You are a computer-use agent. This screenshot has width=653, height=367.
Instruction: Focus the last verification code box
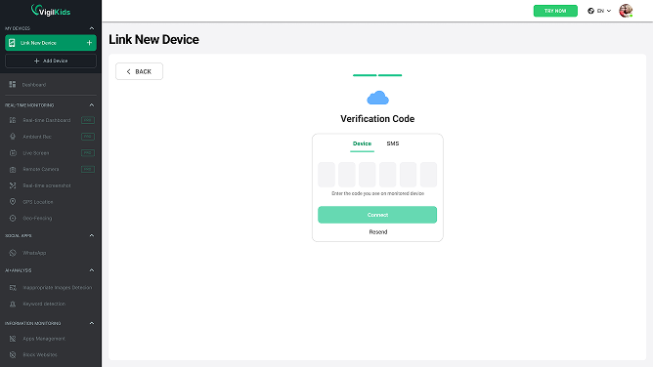coord(428,175)
